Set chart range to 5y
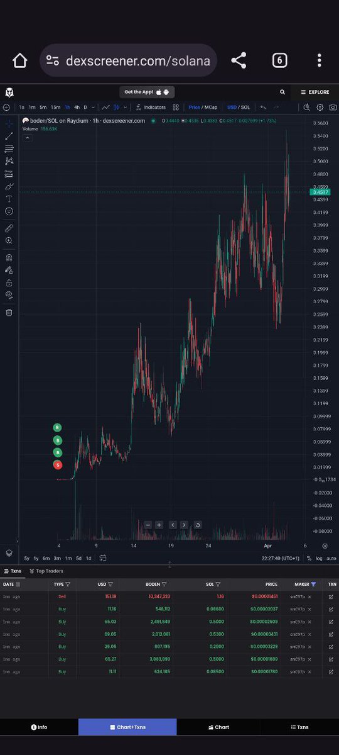The height and width of the screenshot is (755, 339). point(26,558)
